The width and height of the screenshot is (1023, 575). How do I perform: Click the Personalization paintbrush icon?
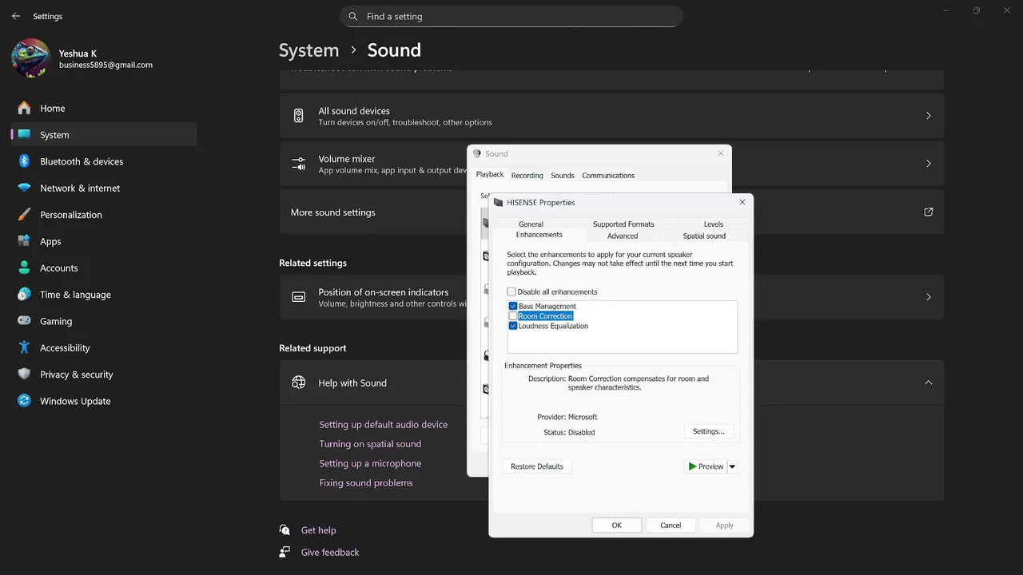click(x=24, y=215)
